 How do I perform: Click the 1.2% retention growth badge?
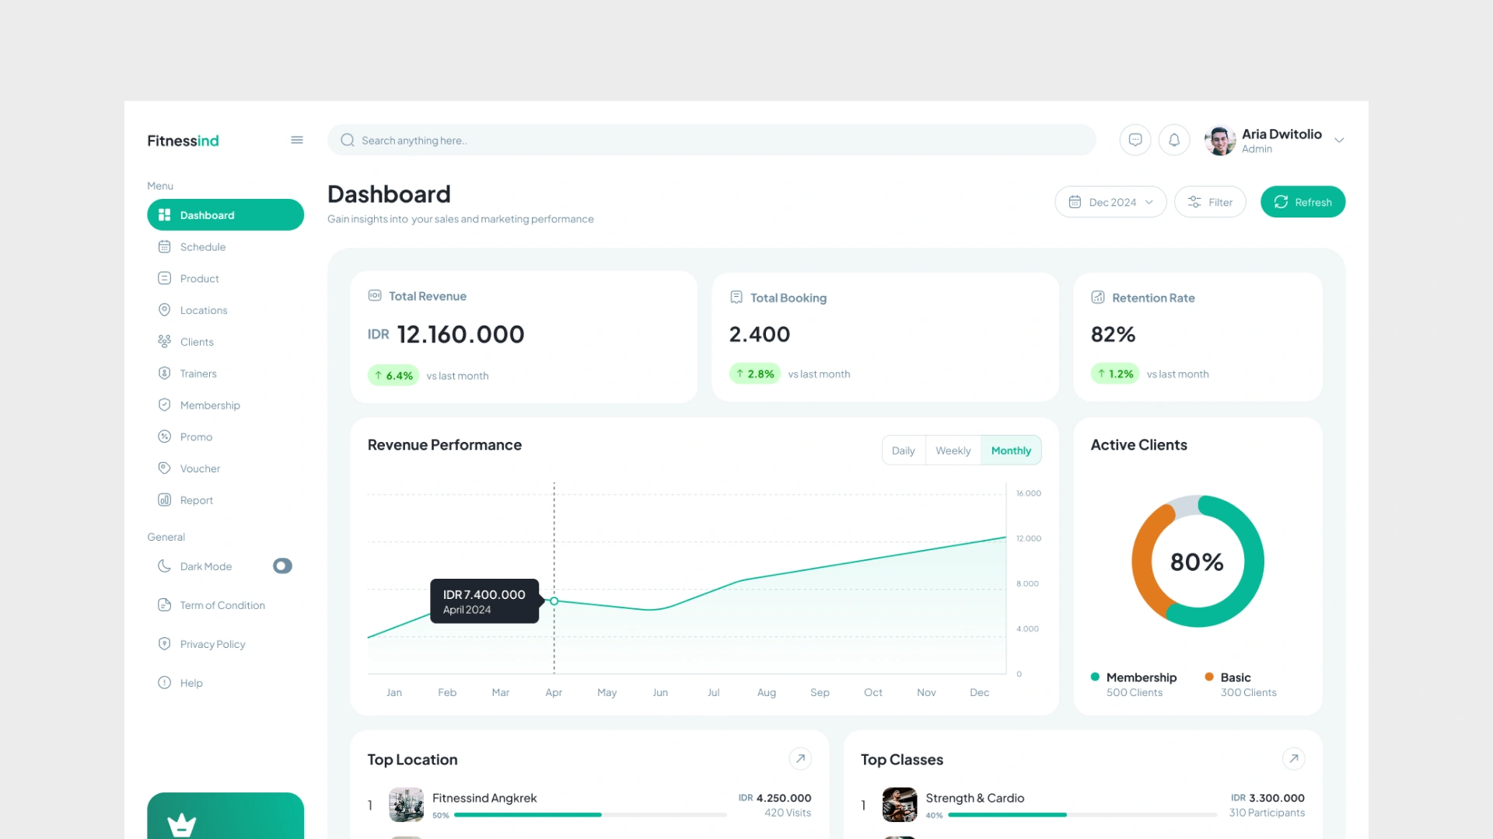[1115, 374]
